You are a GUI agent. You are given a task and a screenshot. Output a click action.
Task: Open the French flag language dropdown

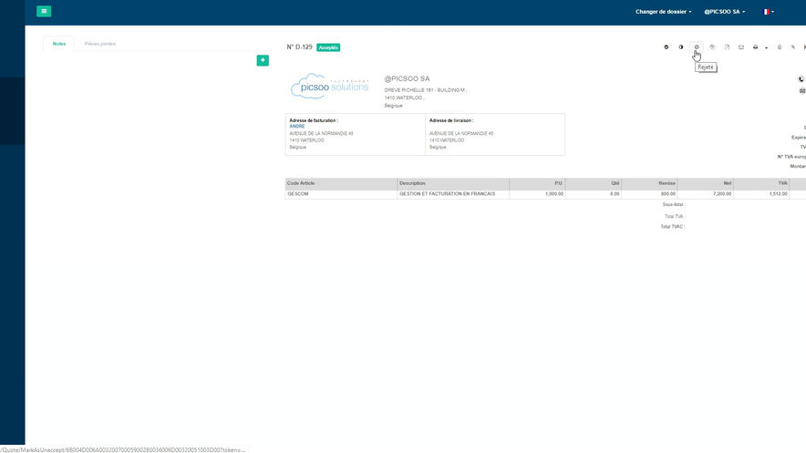tap(769, 11)
